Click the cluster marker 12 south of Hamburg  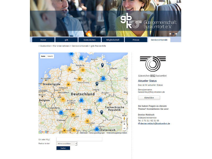83,70
